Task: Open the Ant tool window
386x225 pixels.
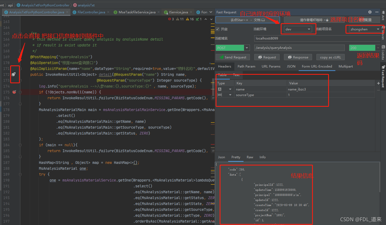Action: pyautogui.click(x=384, y=18)
